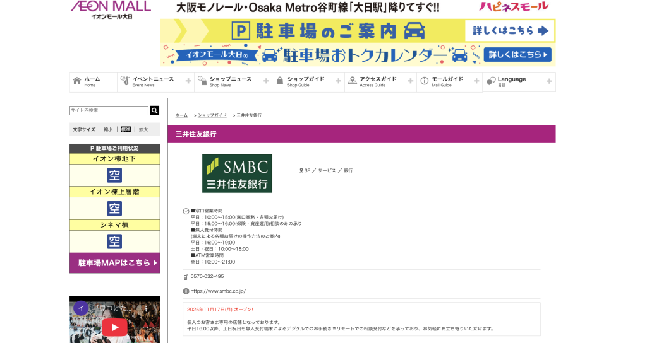
Task: Click the SMBC bank logo image
Action: tap(237, 173)
